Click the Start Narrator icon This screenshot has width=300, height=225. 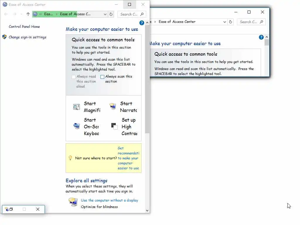[113, 106]
